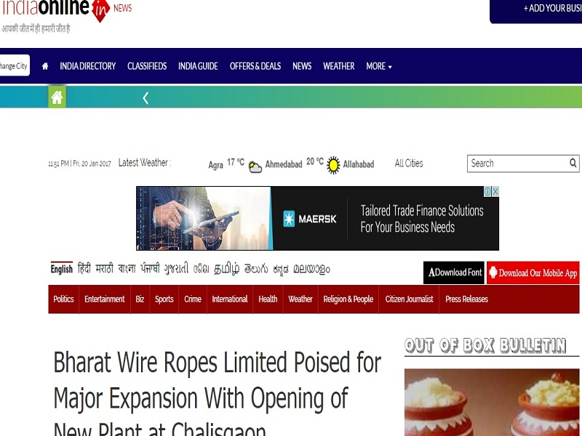This screenshot has width=582, height=436.
Task: Click the partly cloudy icon next to Agra
Action: pos(255,167)
